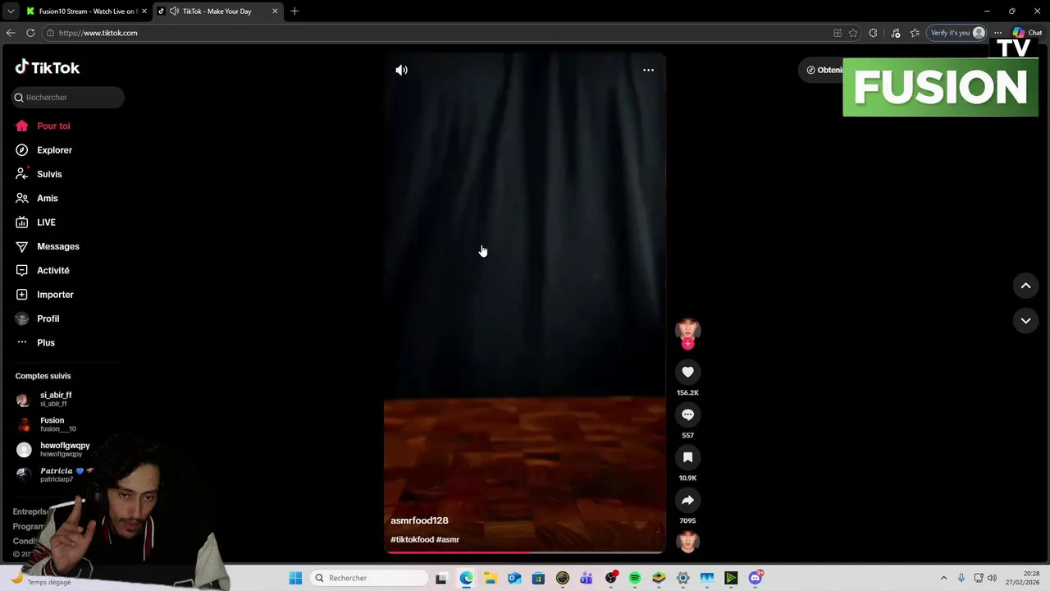This screenshot has width=1050, height=591.
Task: Open followed account Fusion fusion___10
Action: pos(48,424)
